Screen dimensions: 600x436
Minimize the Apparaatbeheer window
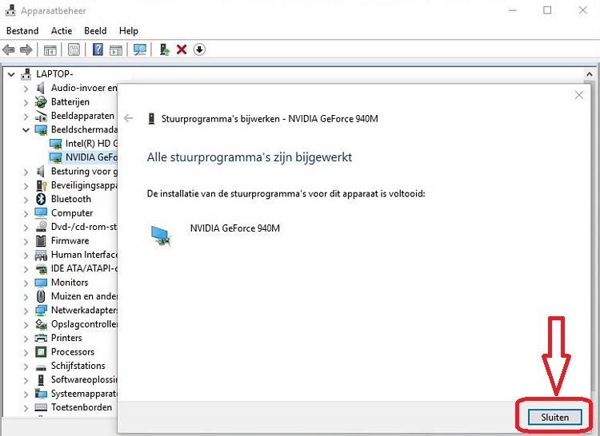point(512,10)
